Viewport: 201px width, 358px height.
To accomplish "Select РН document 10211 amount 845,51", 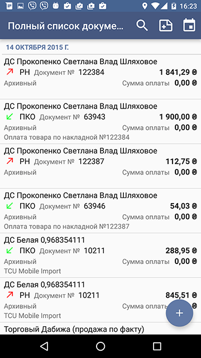I will [x=100, y=300].
